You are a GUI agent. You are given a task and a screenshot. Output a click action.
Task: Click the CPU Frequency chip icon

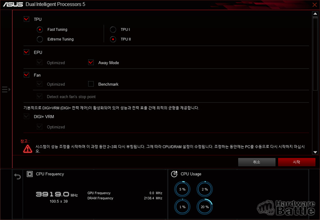tap(30, 174)
